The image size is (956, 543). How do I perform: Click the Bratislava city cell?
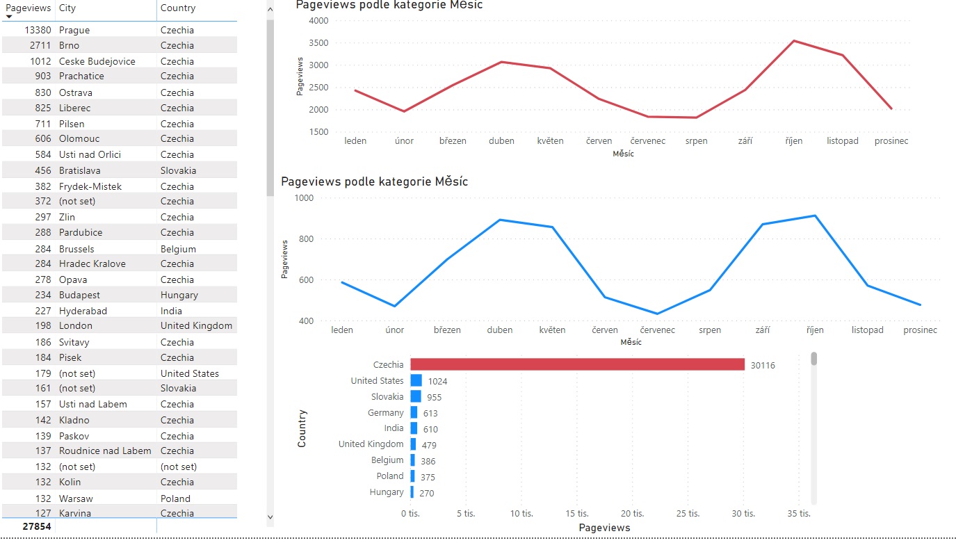point(79,170)
